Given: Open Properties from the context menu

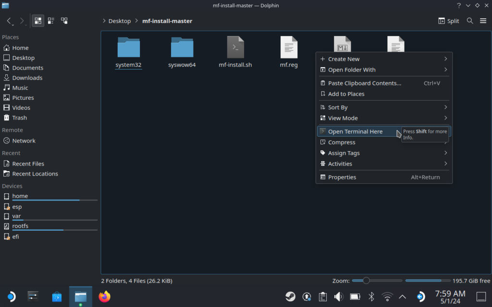Looking at the screenshot, I should point(384,177).
